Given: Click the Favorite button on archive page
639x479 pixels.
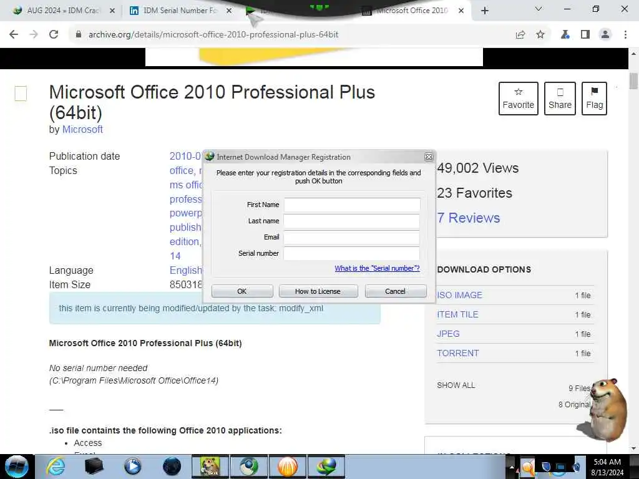Looking at the screenshot, I should 519,99.
